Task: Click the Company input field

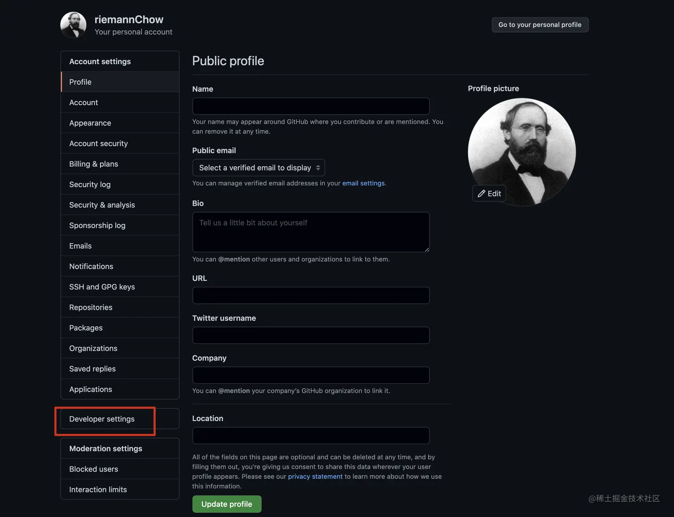Action: click(x=311, y=375)
